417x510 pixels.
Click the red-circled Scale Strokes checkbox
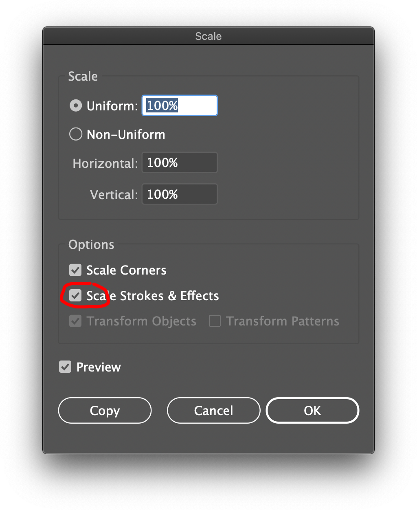[x=75, y=295]
